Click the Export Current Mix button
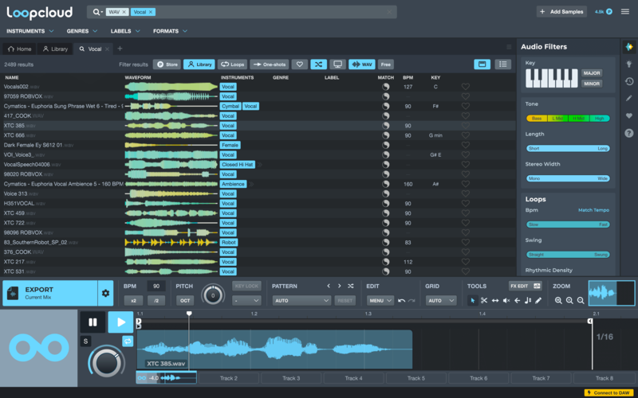The height and width of the screenshot is (398, 638). (50, 293)
